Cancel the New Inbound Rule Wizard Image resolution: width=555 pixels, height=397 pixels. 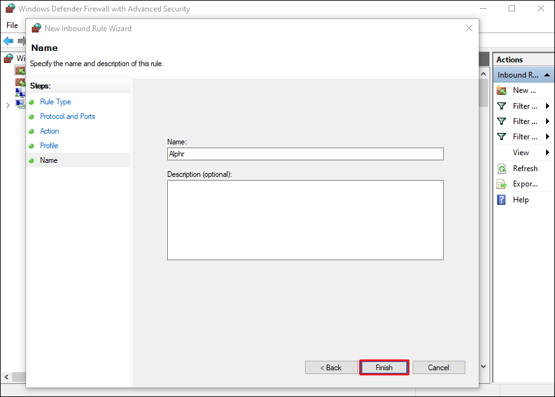click(x=439, y=368)
